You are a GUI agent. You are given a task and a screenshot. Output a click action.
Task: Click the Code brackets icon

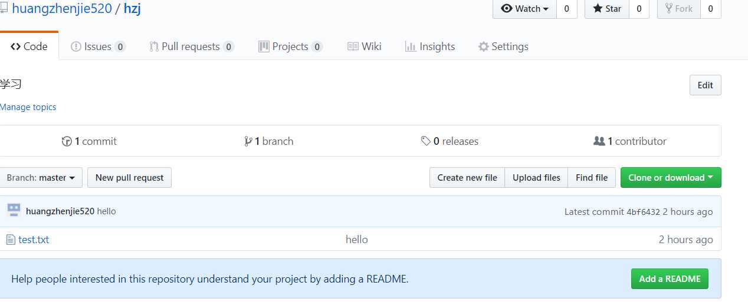click(x=16, y=47)
